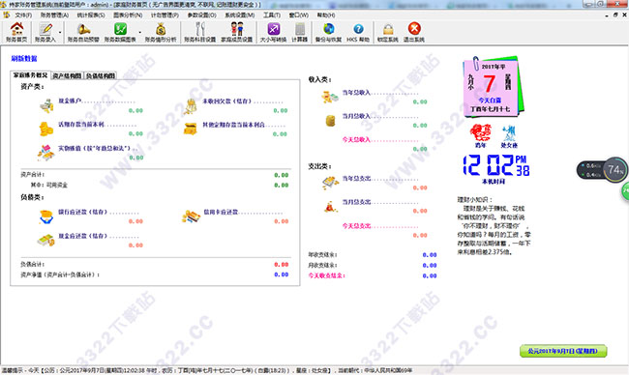Open the 帮助(H) menu

click(326, 14)
